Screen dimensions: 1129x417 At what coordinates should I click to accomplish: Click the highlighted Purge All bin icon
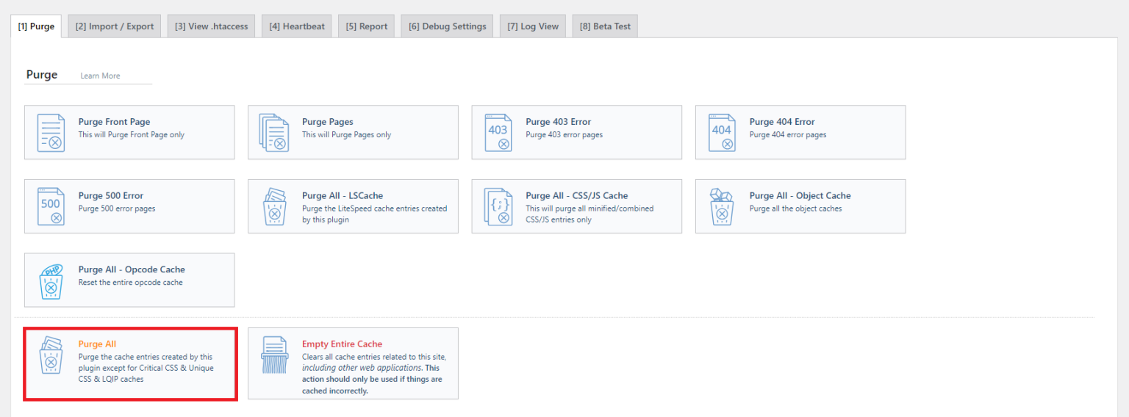click(51, 355)
